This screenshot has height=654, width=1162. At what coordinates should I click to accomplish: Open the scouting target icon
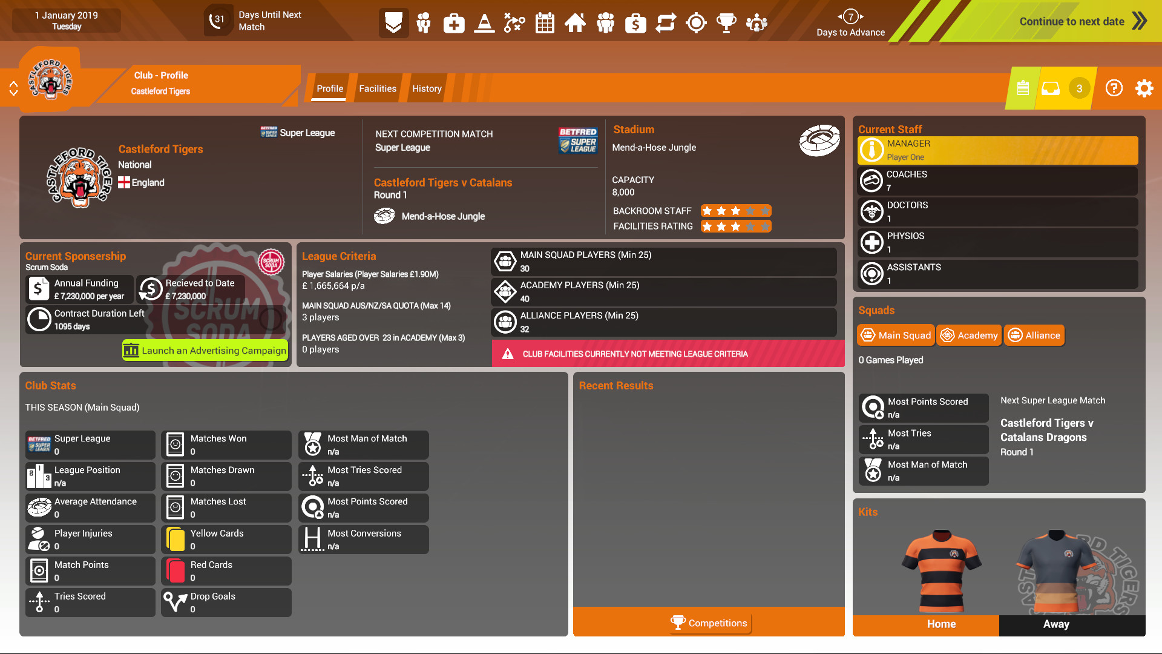(x=696, y=23)
